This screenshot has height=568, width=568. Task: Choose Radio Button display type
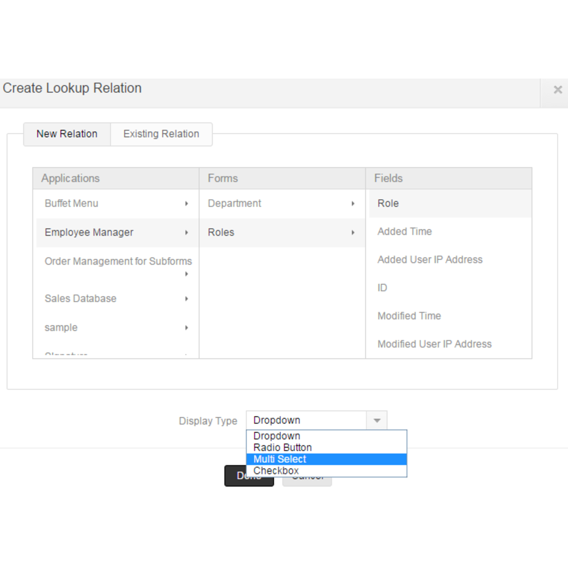pos(282,447)
